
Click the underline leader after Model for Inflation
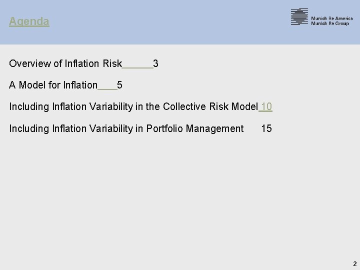coord(107,86)
